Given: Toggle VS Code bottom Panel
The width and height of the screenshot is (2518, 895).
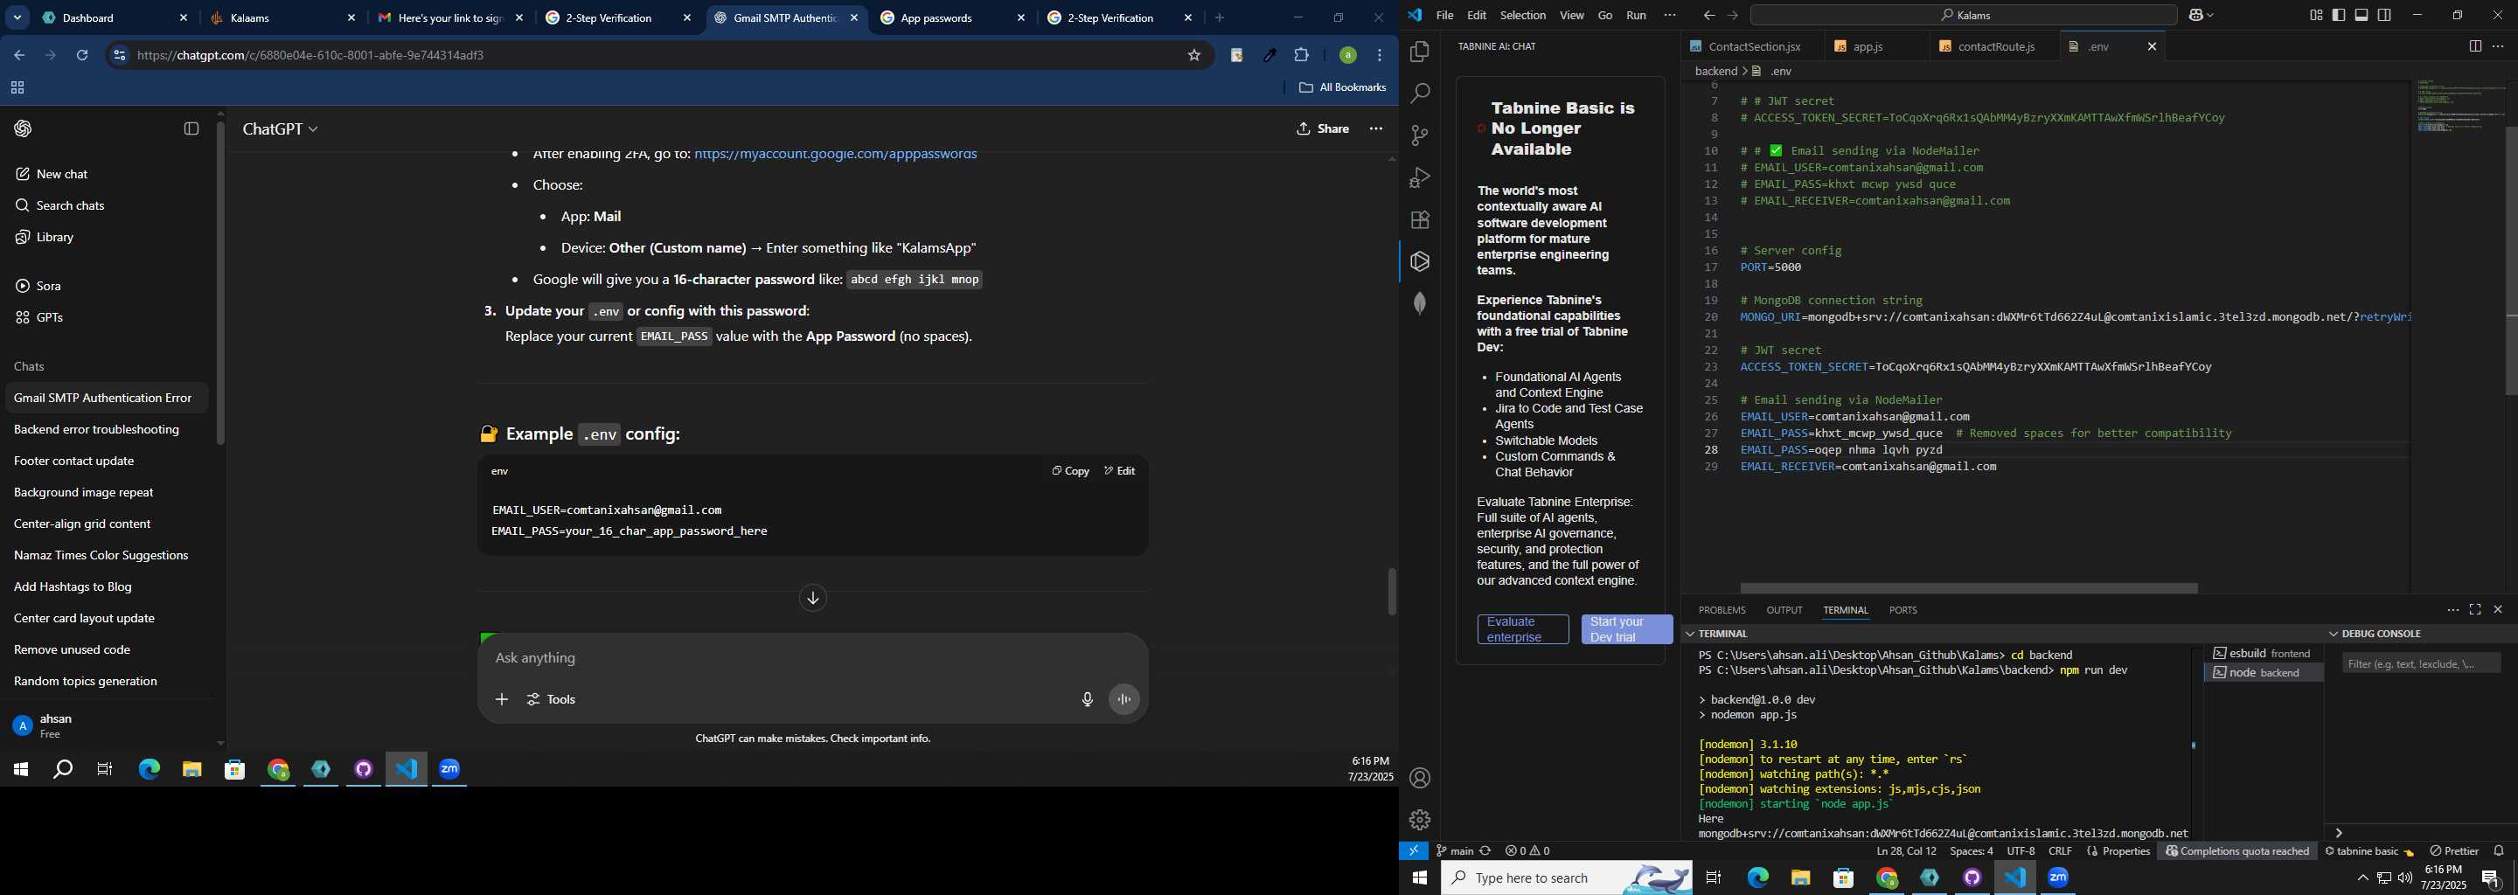Looking at the screenshot, I should [x=2361, y=16].
